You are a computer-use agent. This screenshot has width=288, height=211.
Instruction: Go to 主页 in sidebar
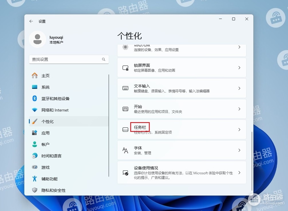69,76
